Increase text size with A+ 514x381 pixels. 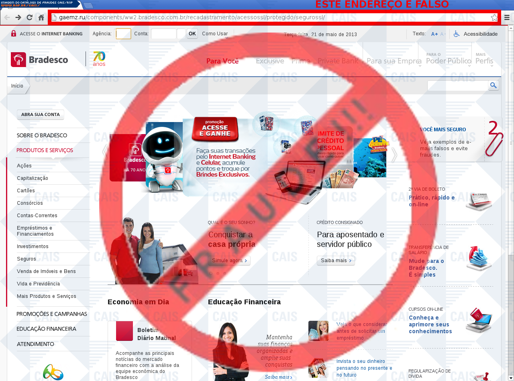coord(434,34)
